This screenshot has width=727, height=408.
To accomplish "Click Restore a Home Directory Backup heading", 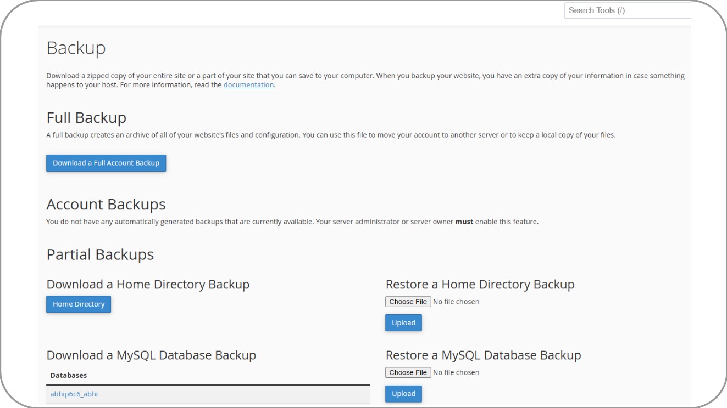I will [480, 284].
